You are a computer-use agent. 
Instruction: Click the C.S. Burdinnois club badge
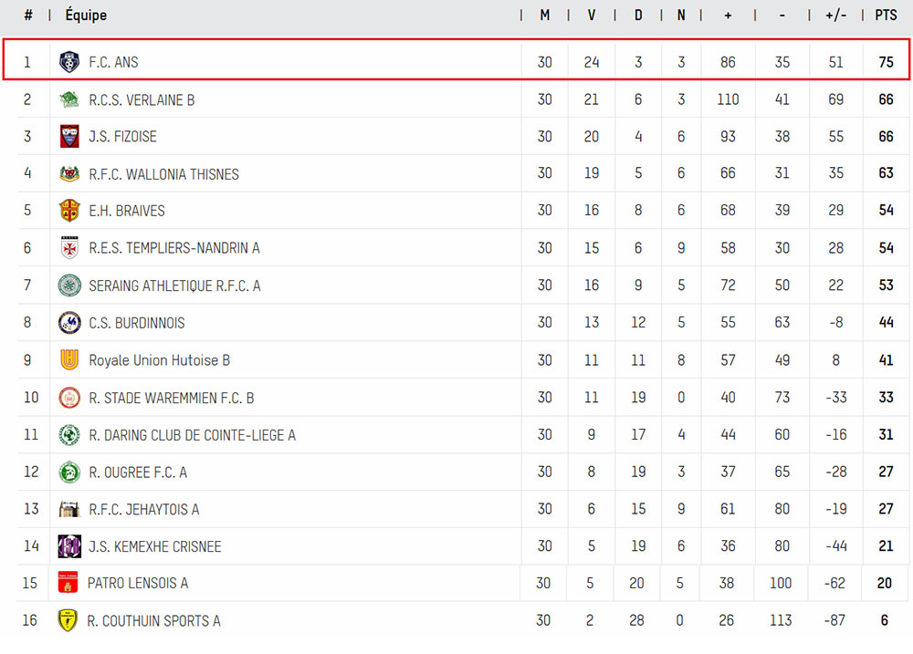pos(69,323)
